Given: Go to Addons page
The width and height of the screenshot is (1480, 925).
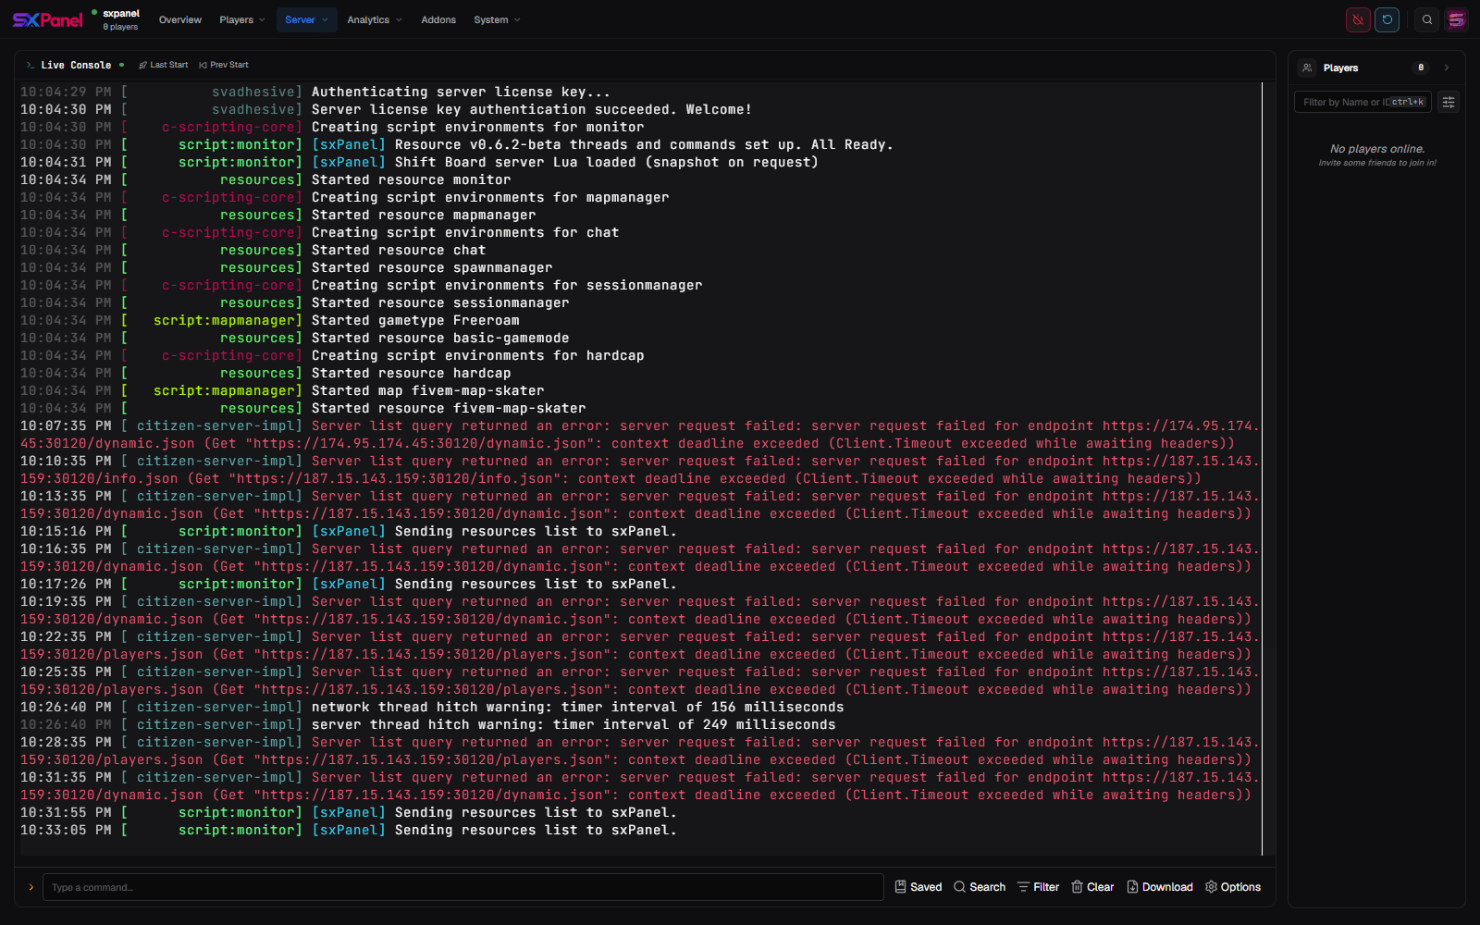Looking at the screenshot, I should pyautogui.click(x=438, y=19).
